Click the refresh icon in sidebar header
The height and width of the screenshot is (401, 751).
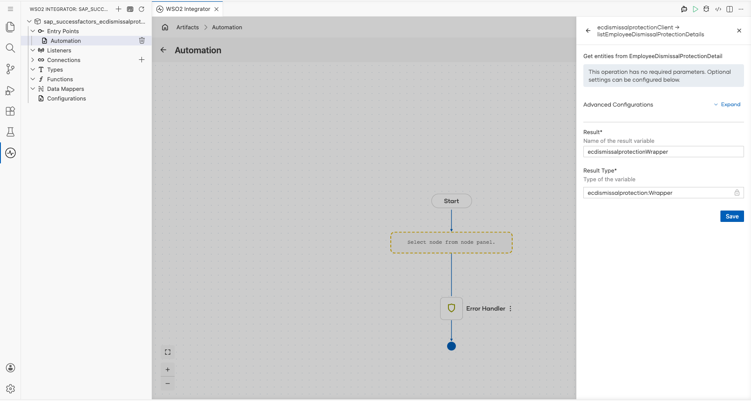[x=141, y=9]
